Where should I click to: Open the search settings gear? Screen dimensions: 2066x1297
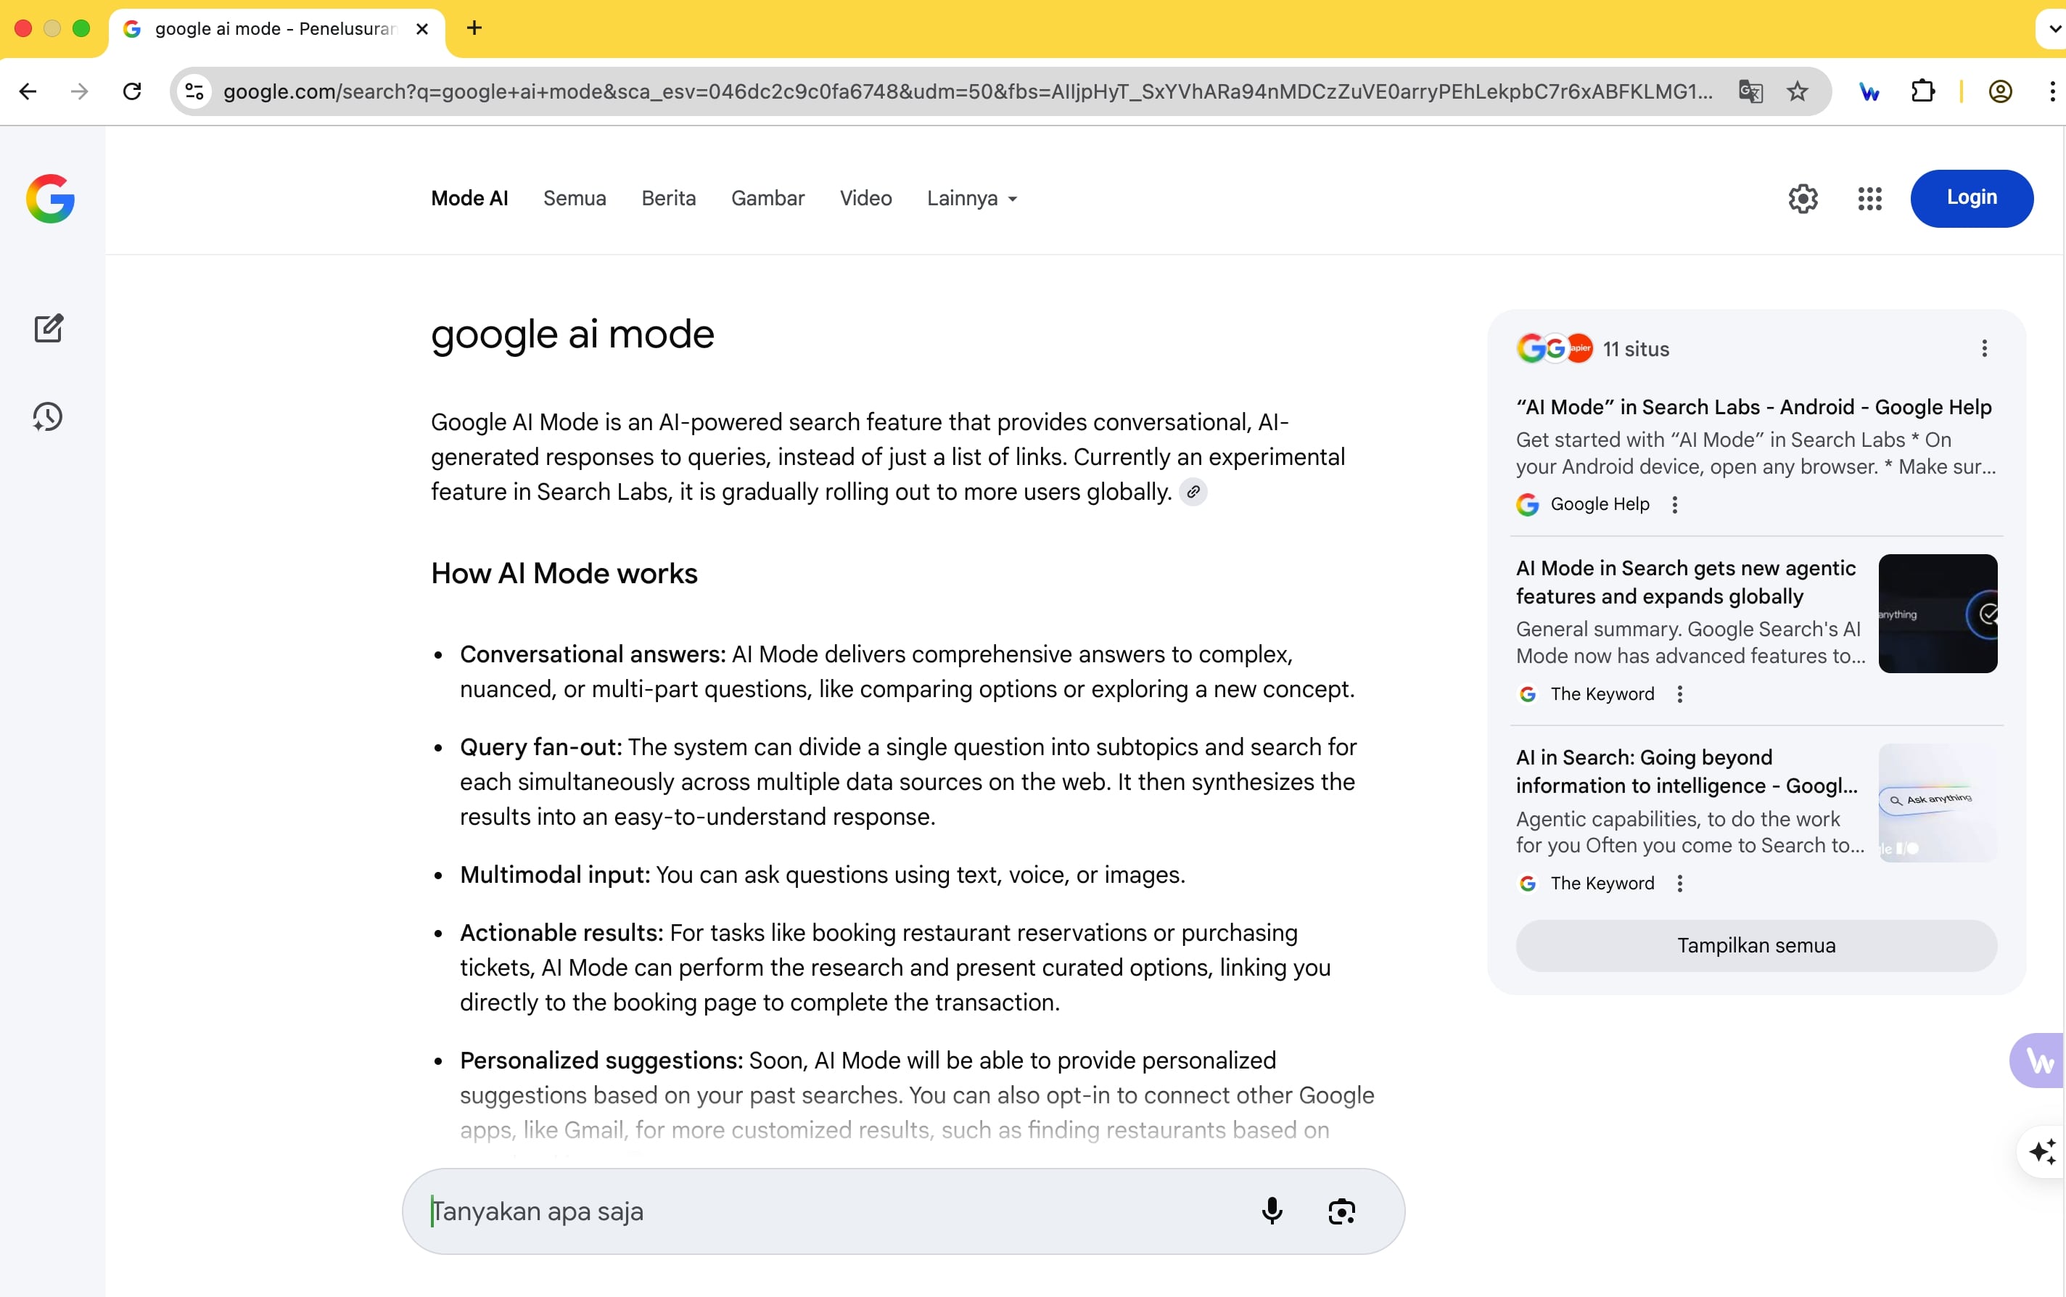pos(1803,199)
